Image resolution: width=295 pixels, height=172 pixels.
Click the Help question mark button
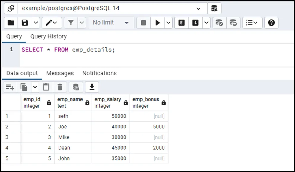tap(271, 23)
